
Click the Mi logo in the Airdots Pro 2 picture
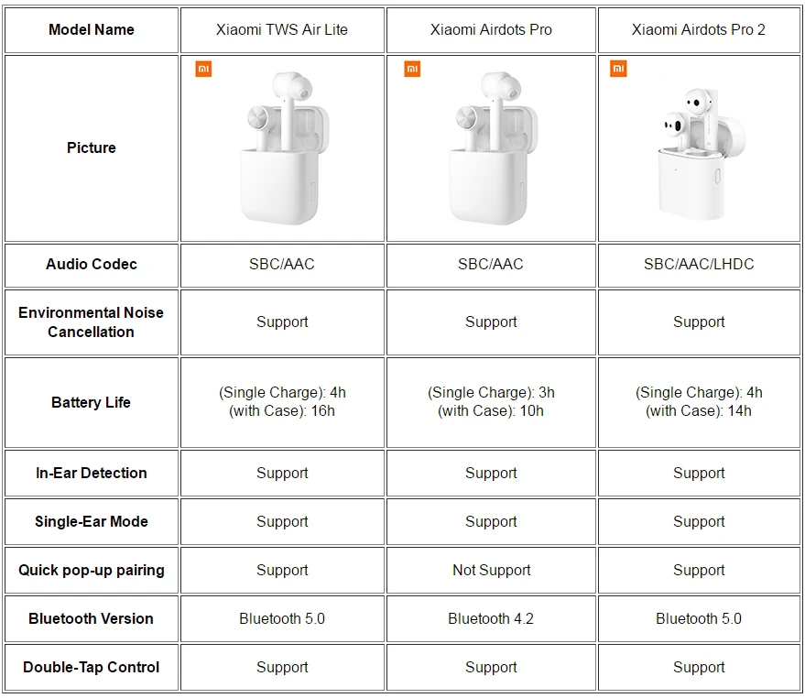click(x=619, y=70)
